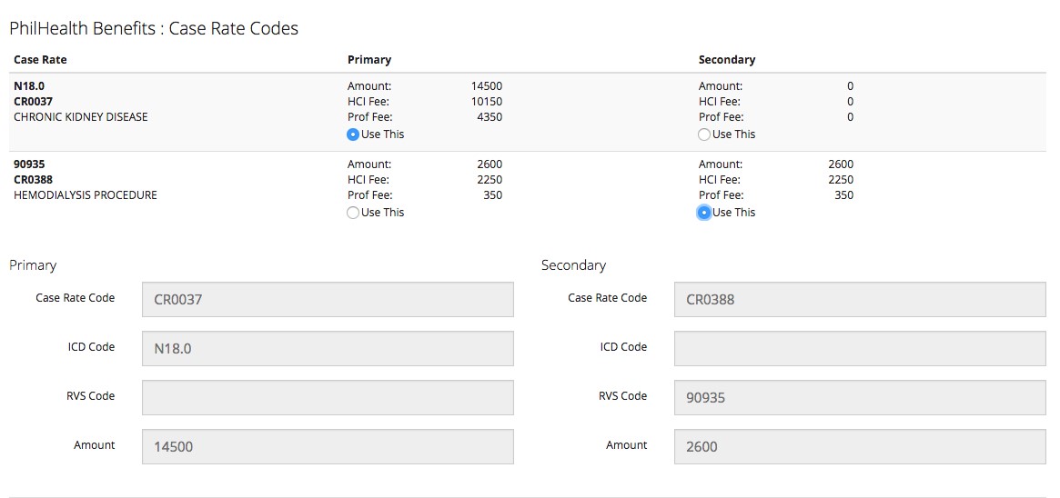Viewport: 1060px width, 498px height.
Task: Click the "Primary" form section heading
Action: 33,265
